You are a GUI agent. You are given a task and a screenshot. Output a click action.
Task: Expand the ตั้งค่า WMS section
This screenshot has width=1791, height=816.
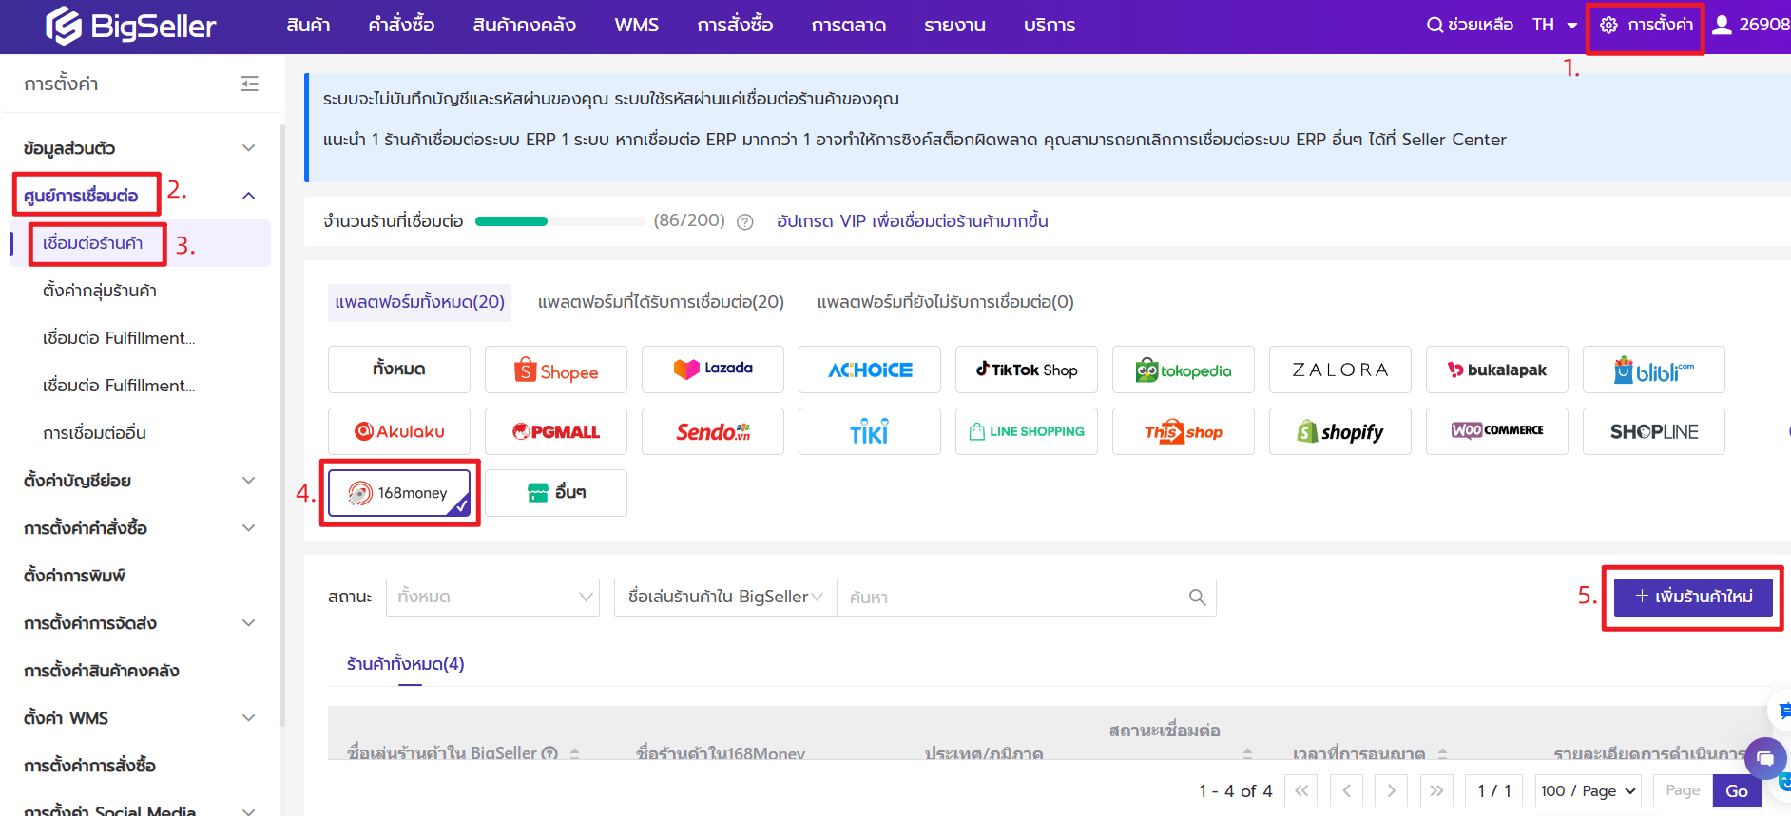pos(249,718)
